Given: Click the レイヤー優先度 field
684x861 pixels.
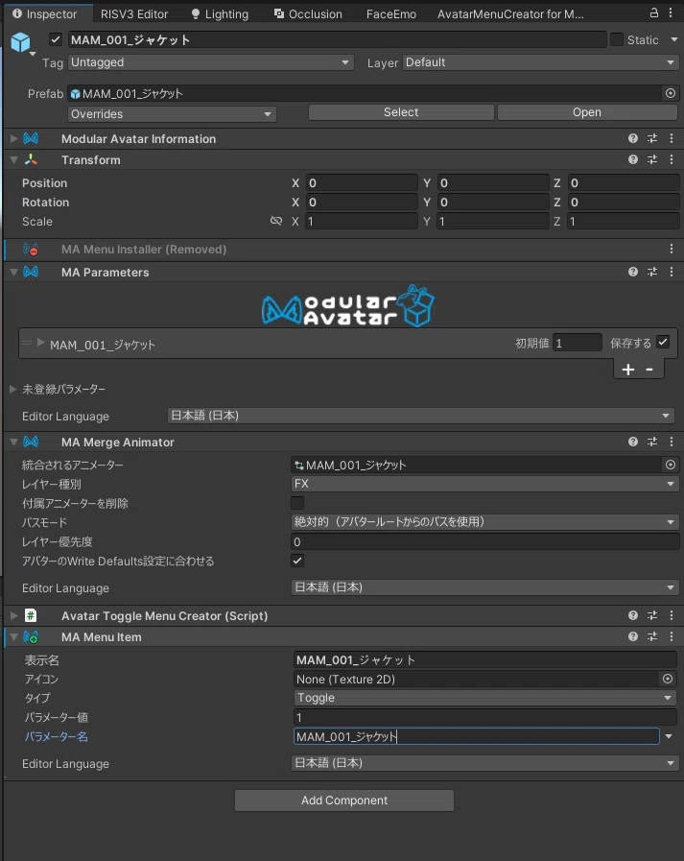Looking at the screenshot, I should tap(484, 542).
